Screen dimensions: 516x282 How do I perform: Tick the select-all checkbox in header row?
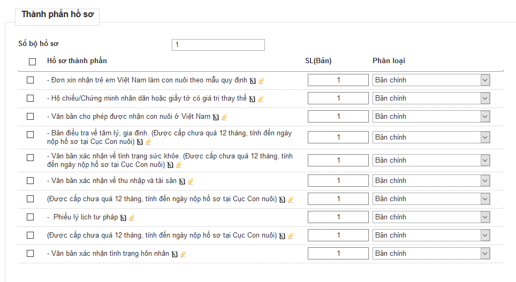coord(33,62)
